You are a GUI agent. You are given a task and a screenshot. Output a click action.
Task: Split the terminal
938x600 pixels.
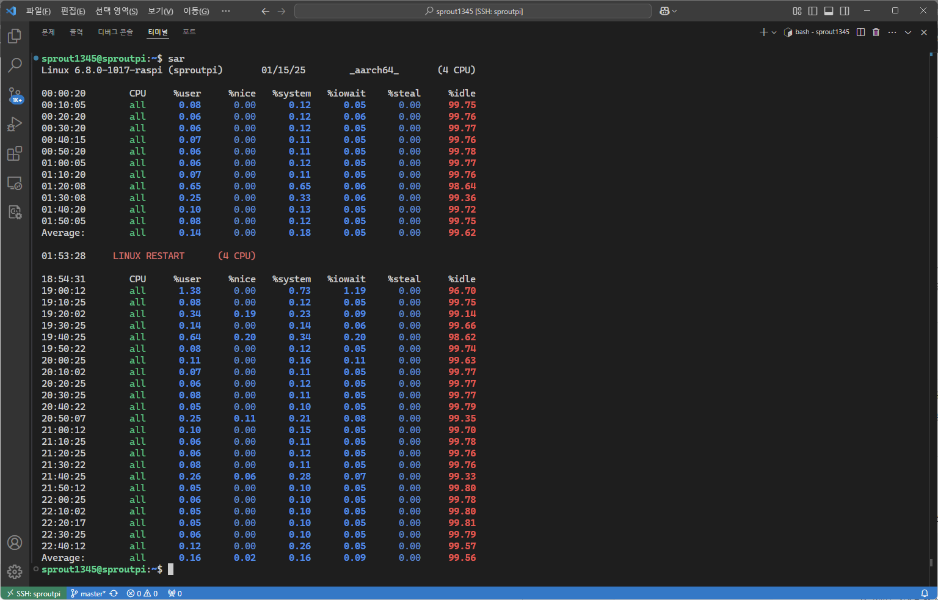(860, 32)
